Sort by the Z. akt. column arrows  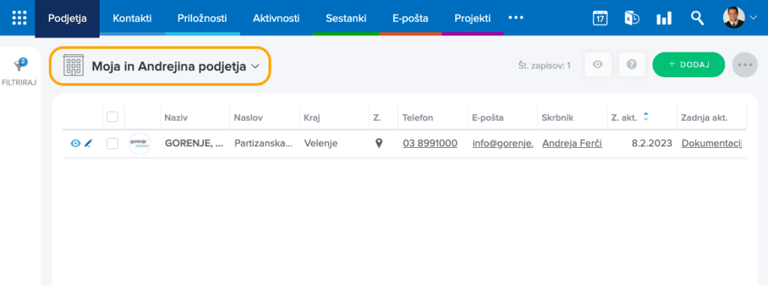point(646,117)
